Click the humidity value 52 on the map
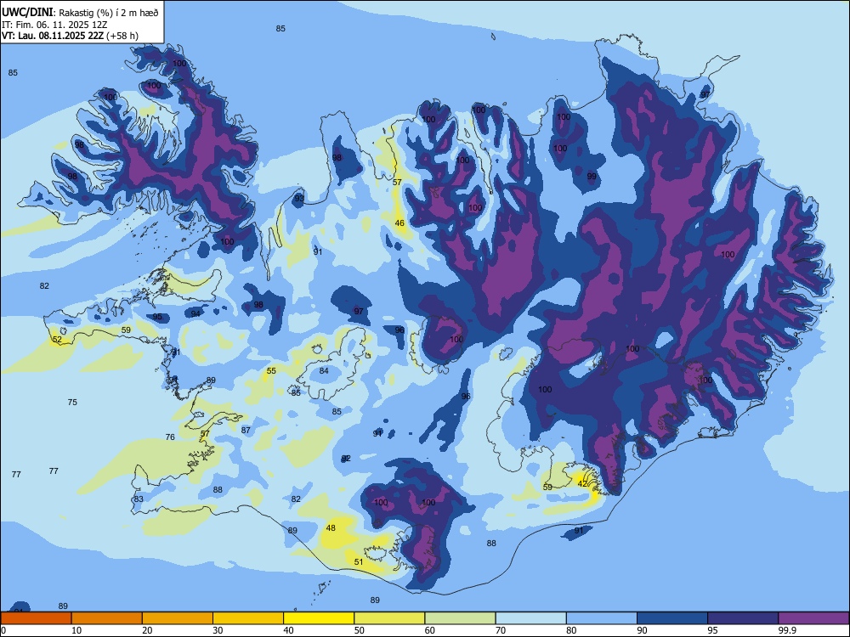 [x=57, y=340]
